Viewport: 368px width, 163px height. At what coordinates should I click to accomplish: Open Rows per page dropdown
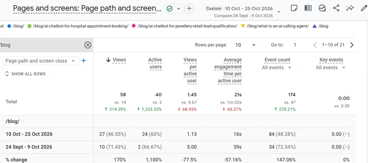[x=245, y=45]
